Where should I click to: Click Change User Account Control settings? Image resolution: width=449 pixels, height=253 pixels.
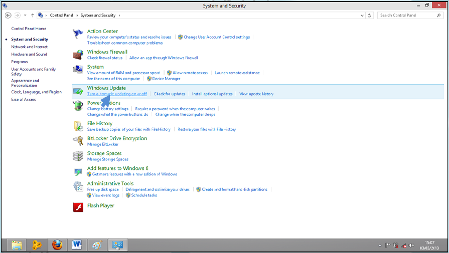coord(217,37)
